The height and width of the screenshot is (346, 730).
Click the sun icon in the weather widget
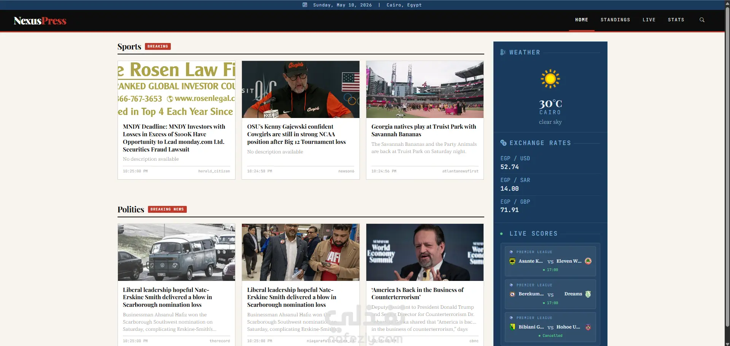550,79
